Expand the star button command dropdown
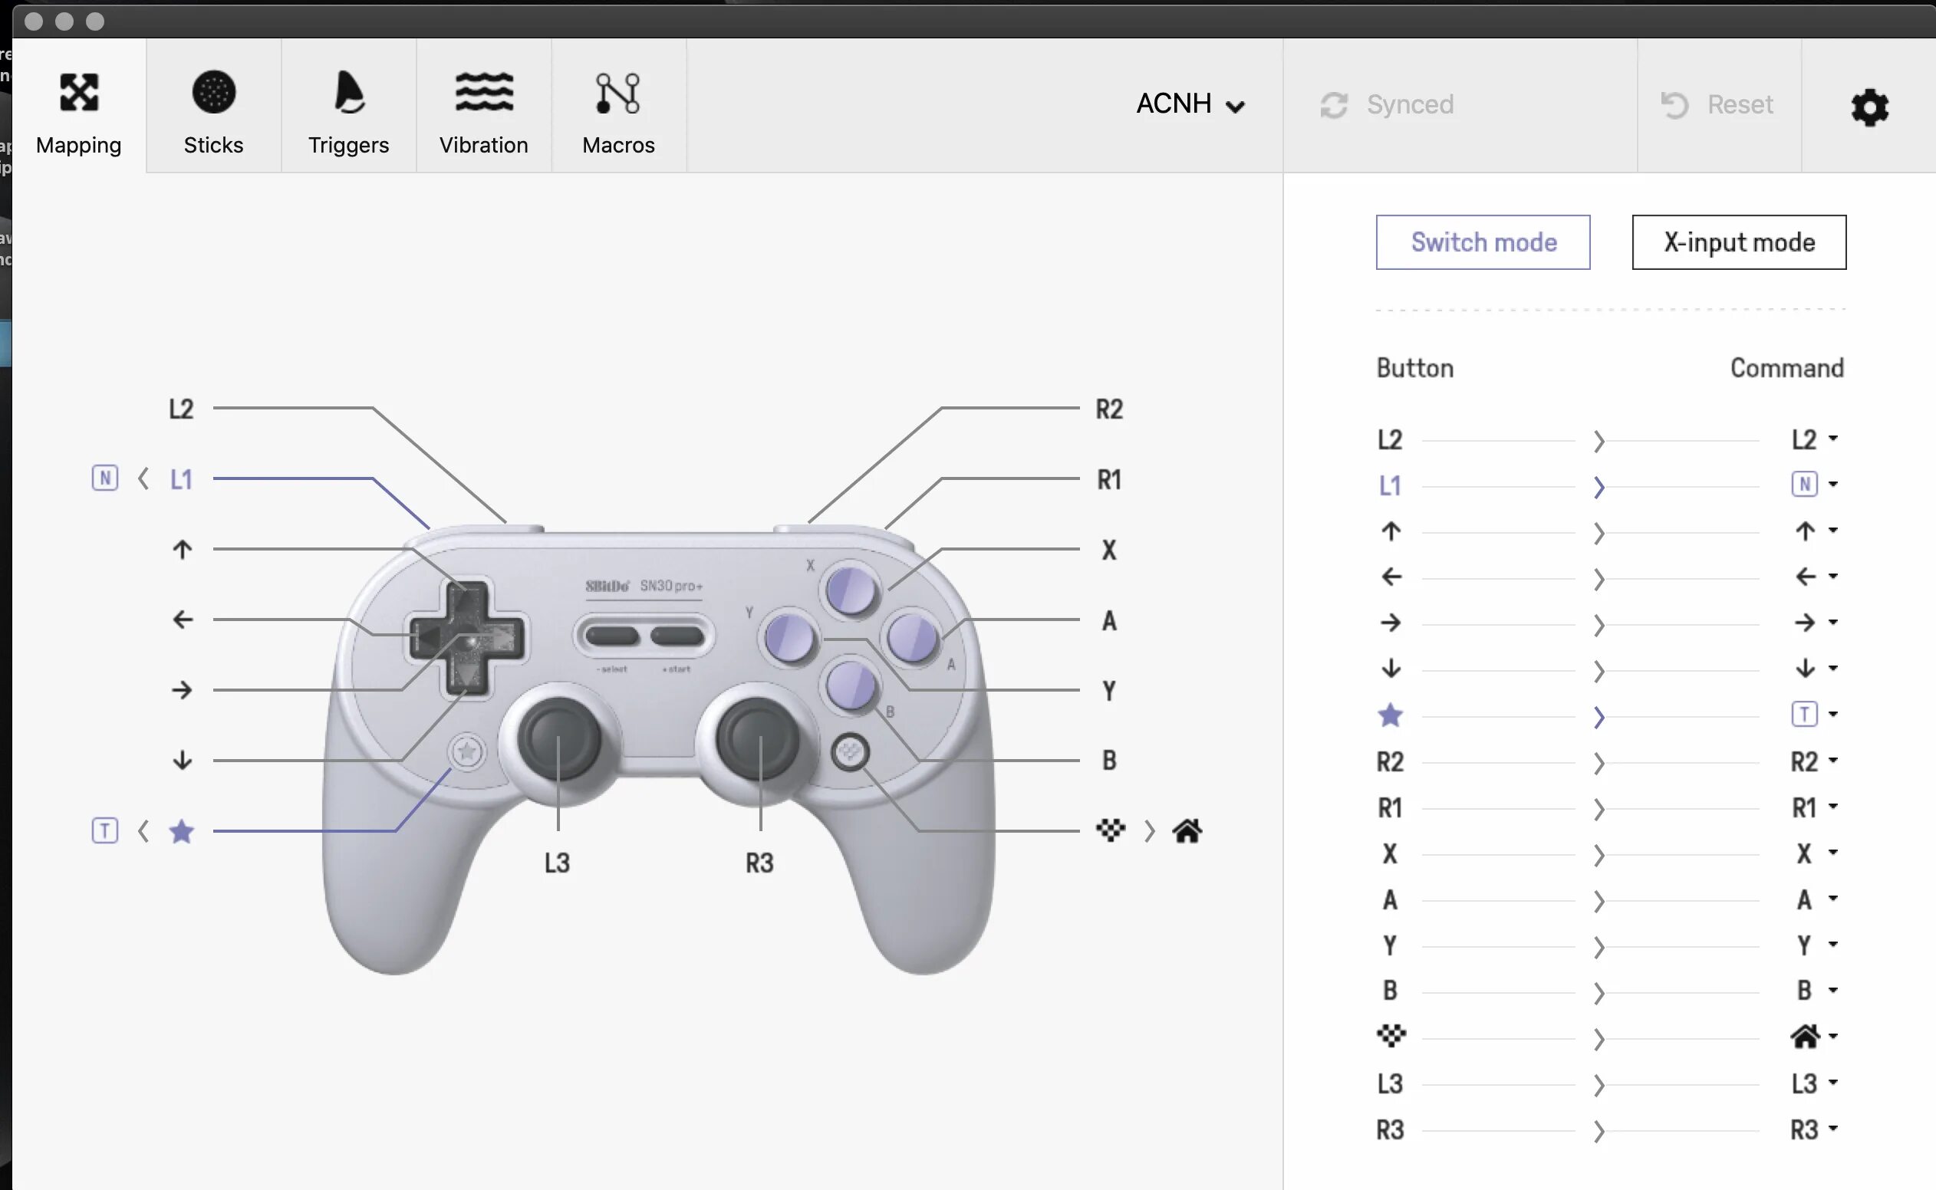1936x1190 pixels. [x=1835, y=715]
